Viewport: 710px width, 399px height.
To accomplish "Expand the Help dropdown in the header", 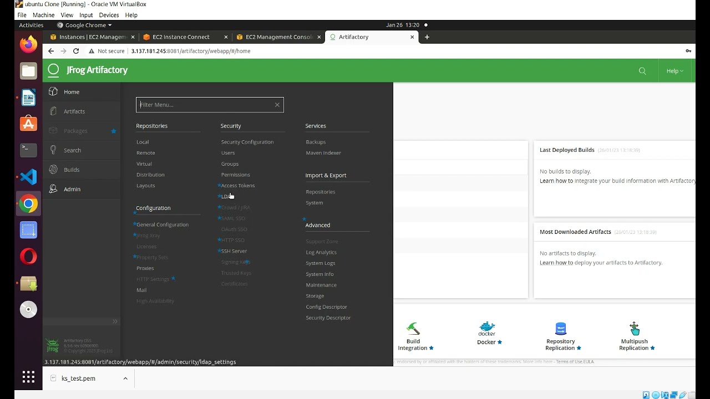I will click(674, 71).
